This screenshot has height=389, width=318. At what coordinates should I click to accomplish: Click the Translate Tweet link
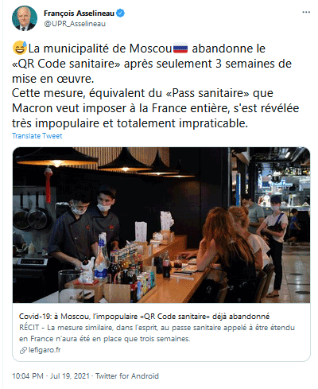(x=37, y=136)
